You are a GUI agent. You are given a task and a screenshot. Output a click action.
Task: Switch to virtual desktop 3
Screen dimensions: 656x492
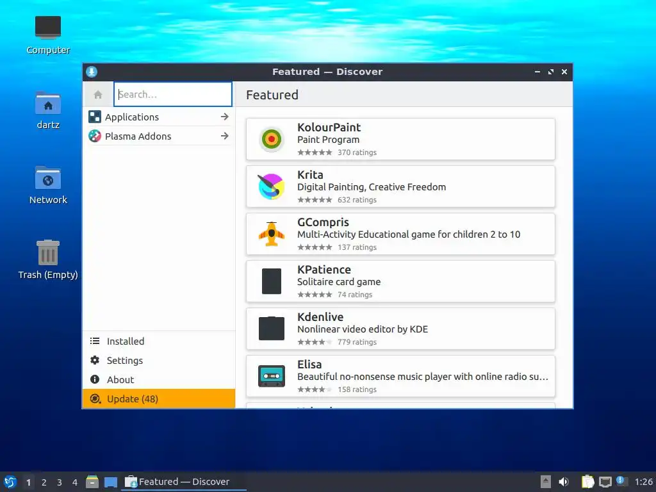click(x=60, y=482)
